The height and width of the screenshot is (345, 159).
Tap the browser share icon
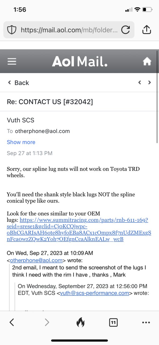point(146,30)
